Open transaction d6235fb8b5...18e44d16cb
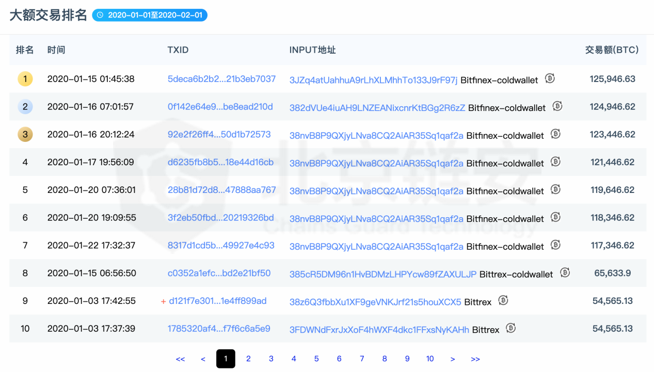 tap(220, 162)
